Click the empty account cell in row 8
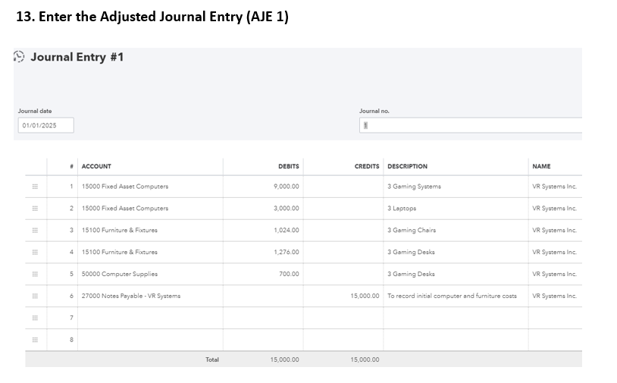 point(150,340)
